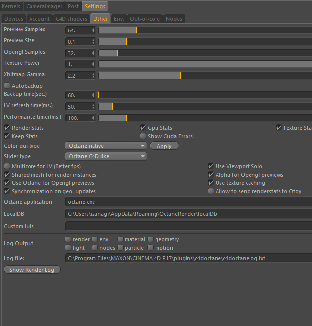Click the Texture Power slider bar

pyautogui.click(x=205, y=64)
